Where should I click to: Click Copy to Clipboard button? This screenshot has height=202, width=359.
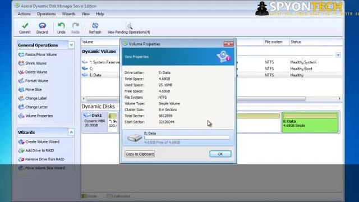pos(140,154)
